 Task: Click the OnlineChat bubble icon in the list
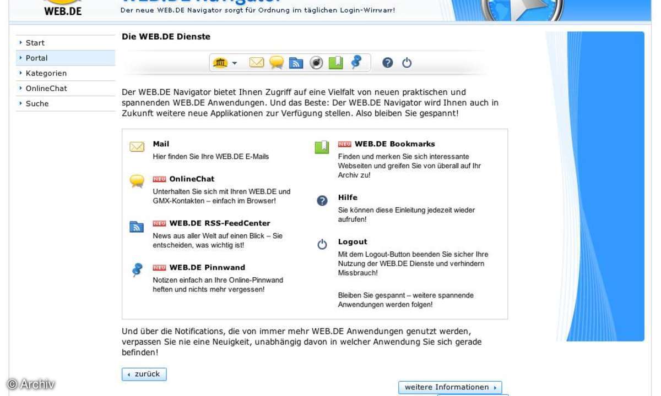137,182
